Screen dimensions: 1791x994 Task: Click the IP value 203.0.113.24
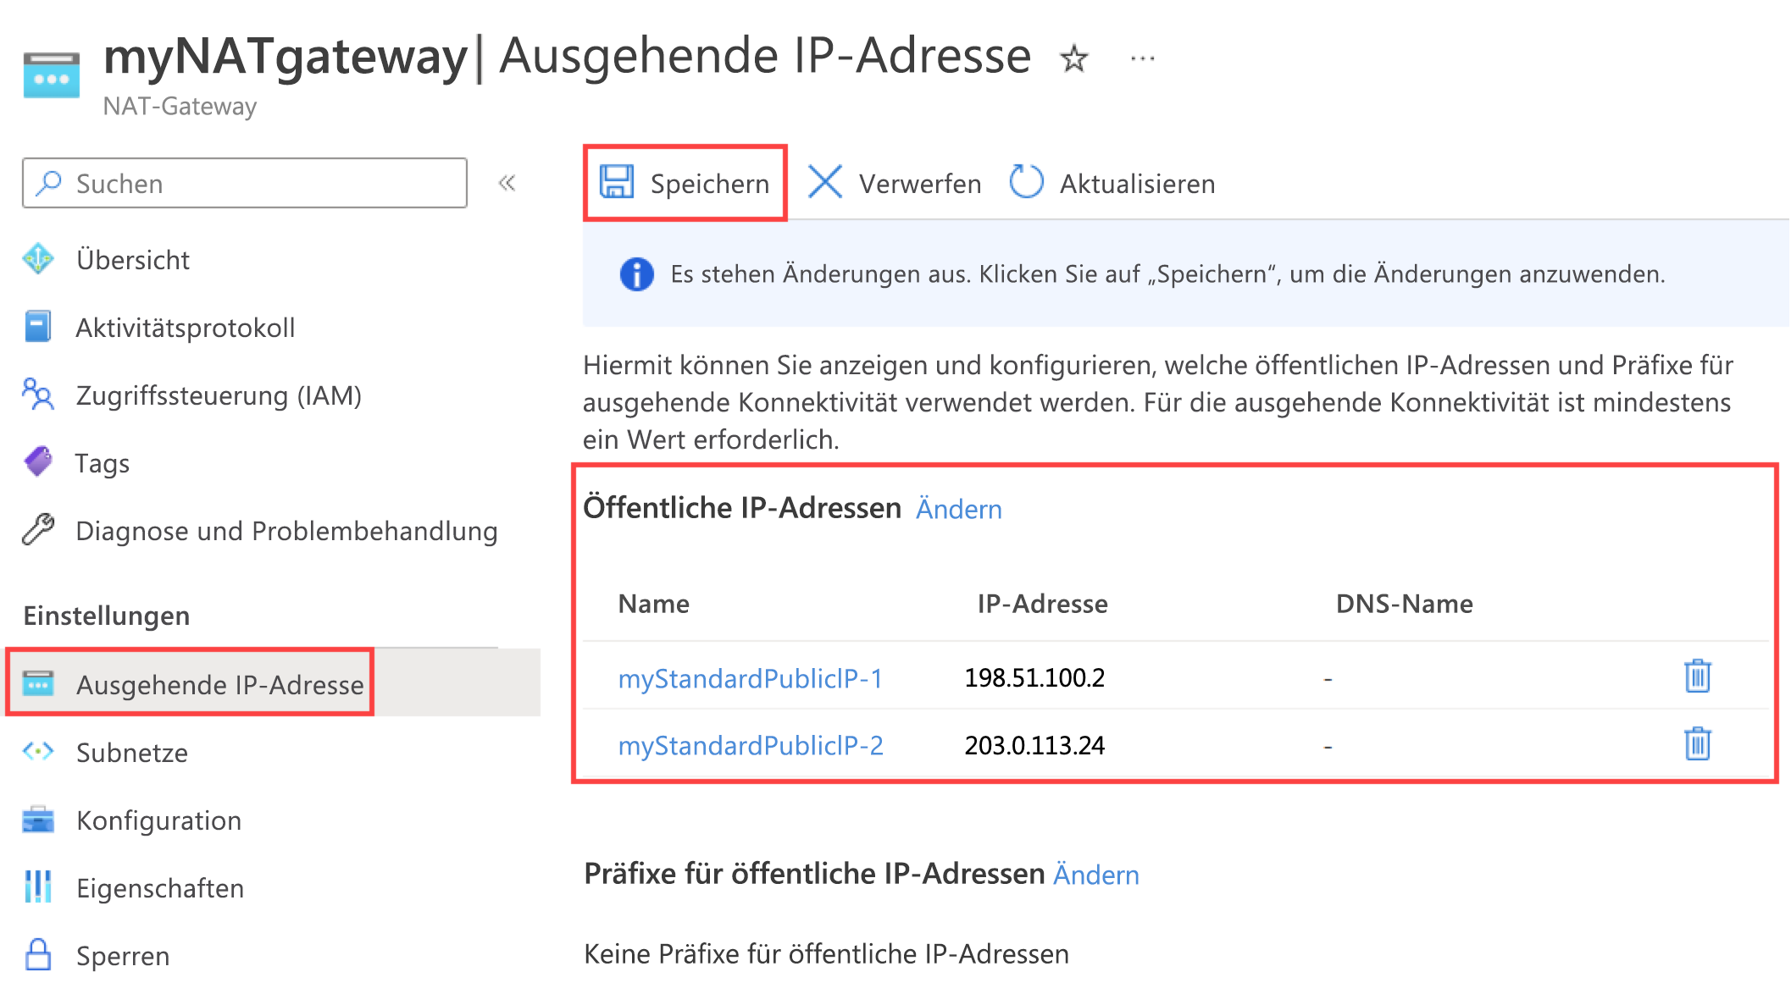[1034, 745]
